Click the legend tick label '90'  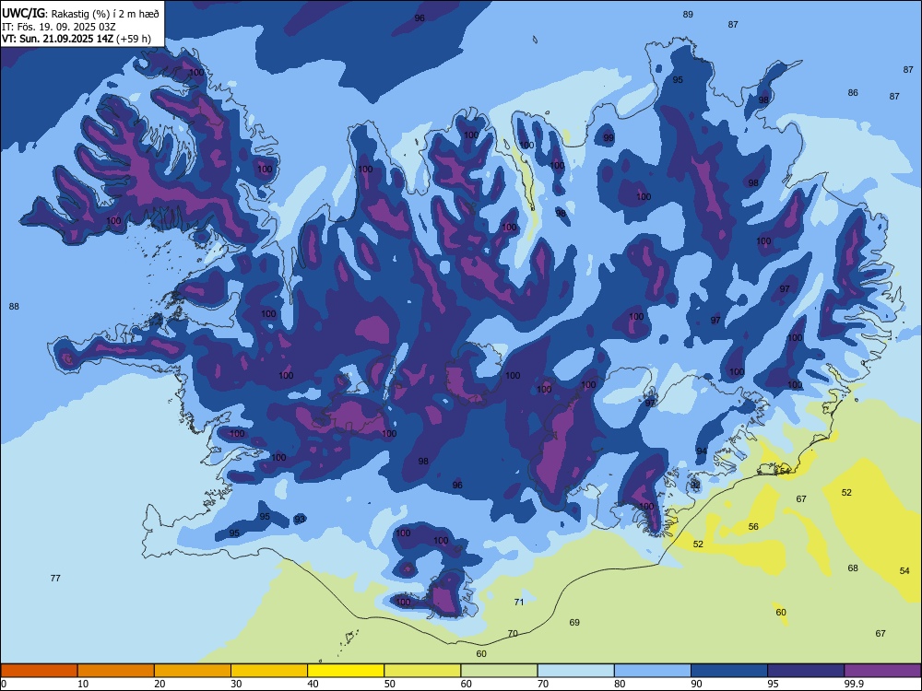[x=696, y=684]
